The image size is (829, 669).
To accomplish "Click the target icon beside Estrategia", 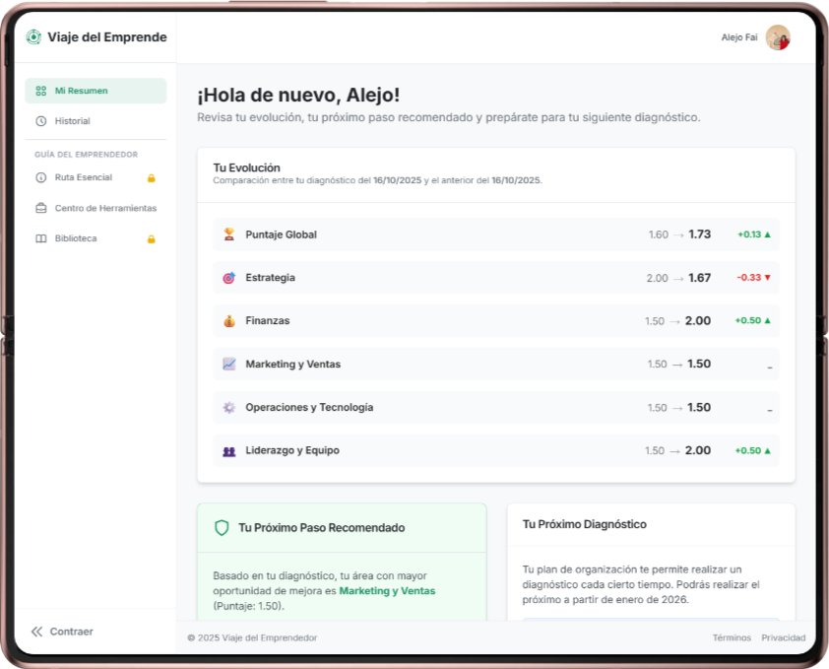I will 225,277.
